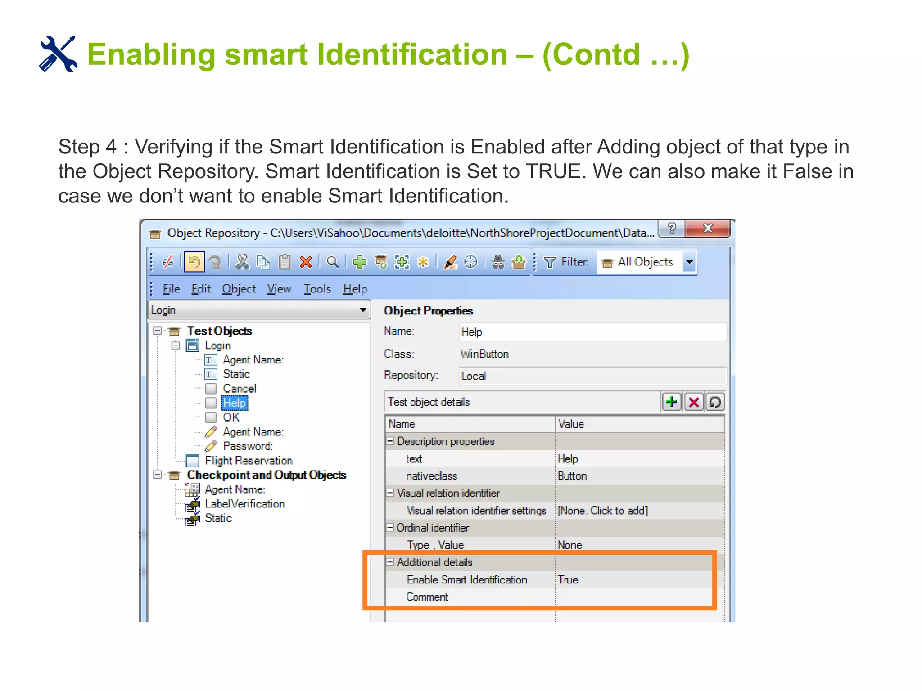Click the yellow asterisk toolbar icon
This screenshot has height=691, width=922.
coord(423,262)
